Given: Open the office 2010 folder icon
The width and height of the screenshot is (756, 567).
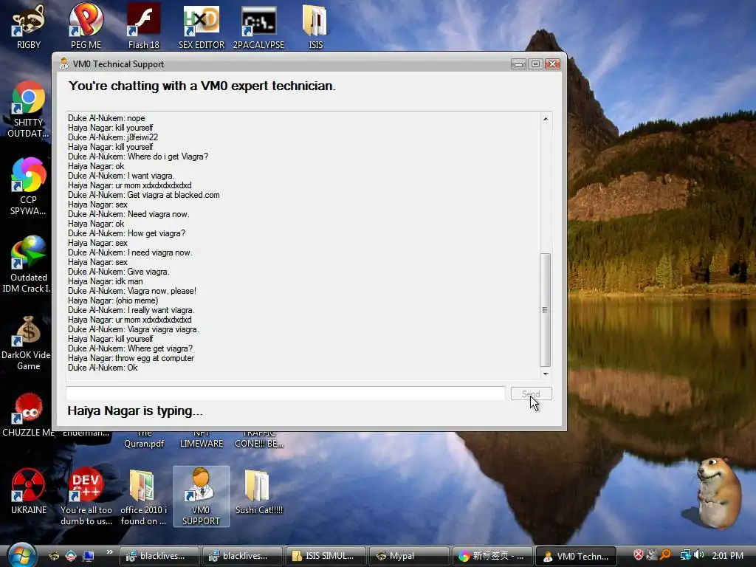Looking at the screenshot, I should point(143,497).
